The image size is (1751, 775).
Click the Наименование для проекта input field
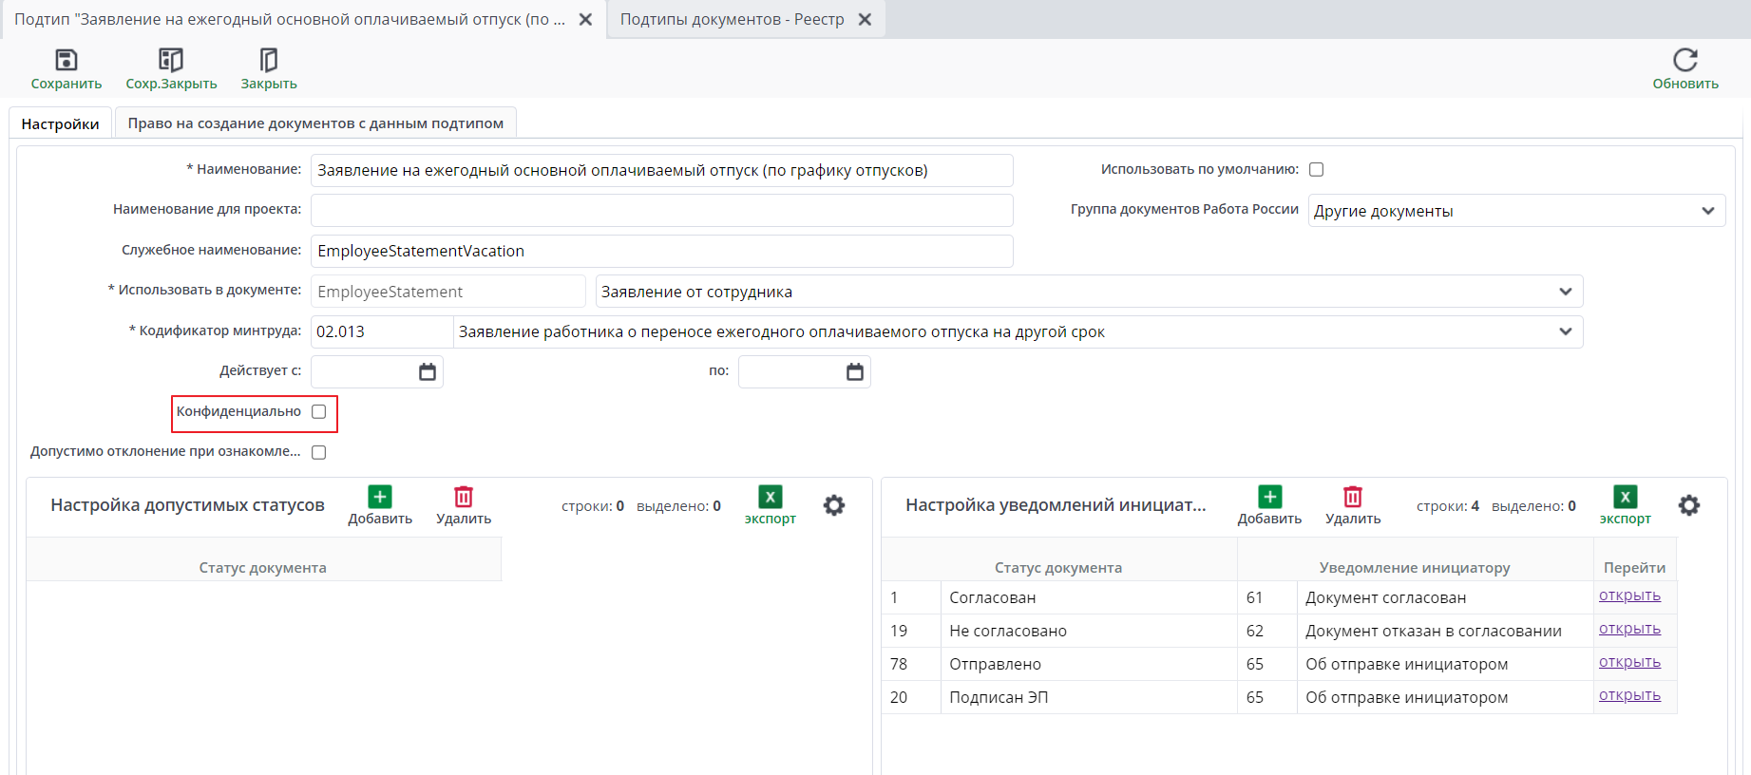(x=662, y=210)
